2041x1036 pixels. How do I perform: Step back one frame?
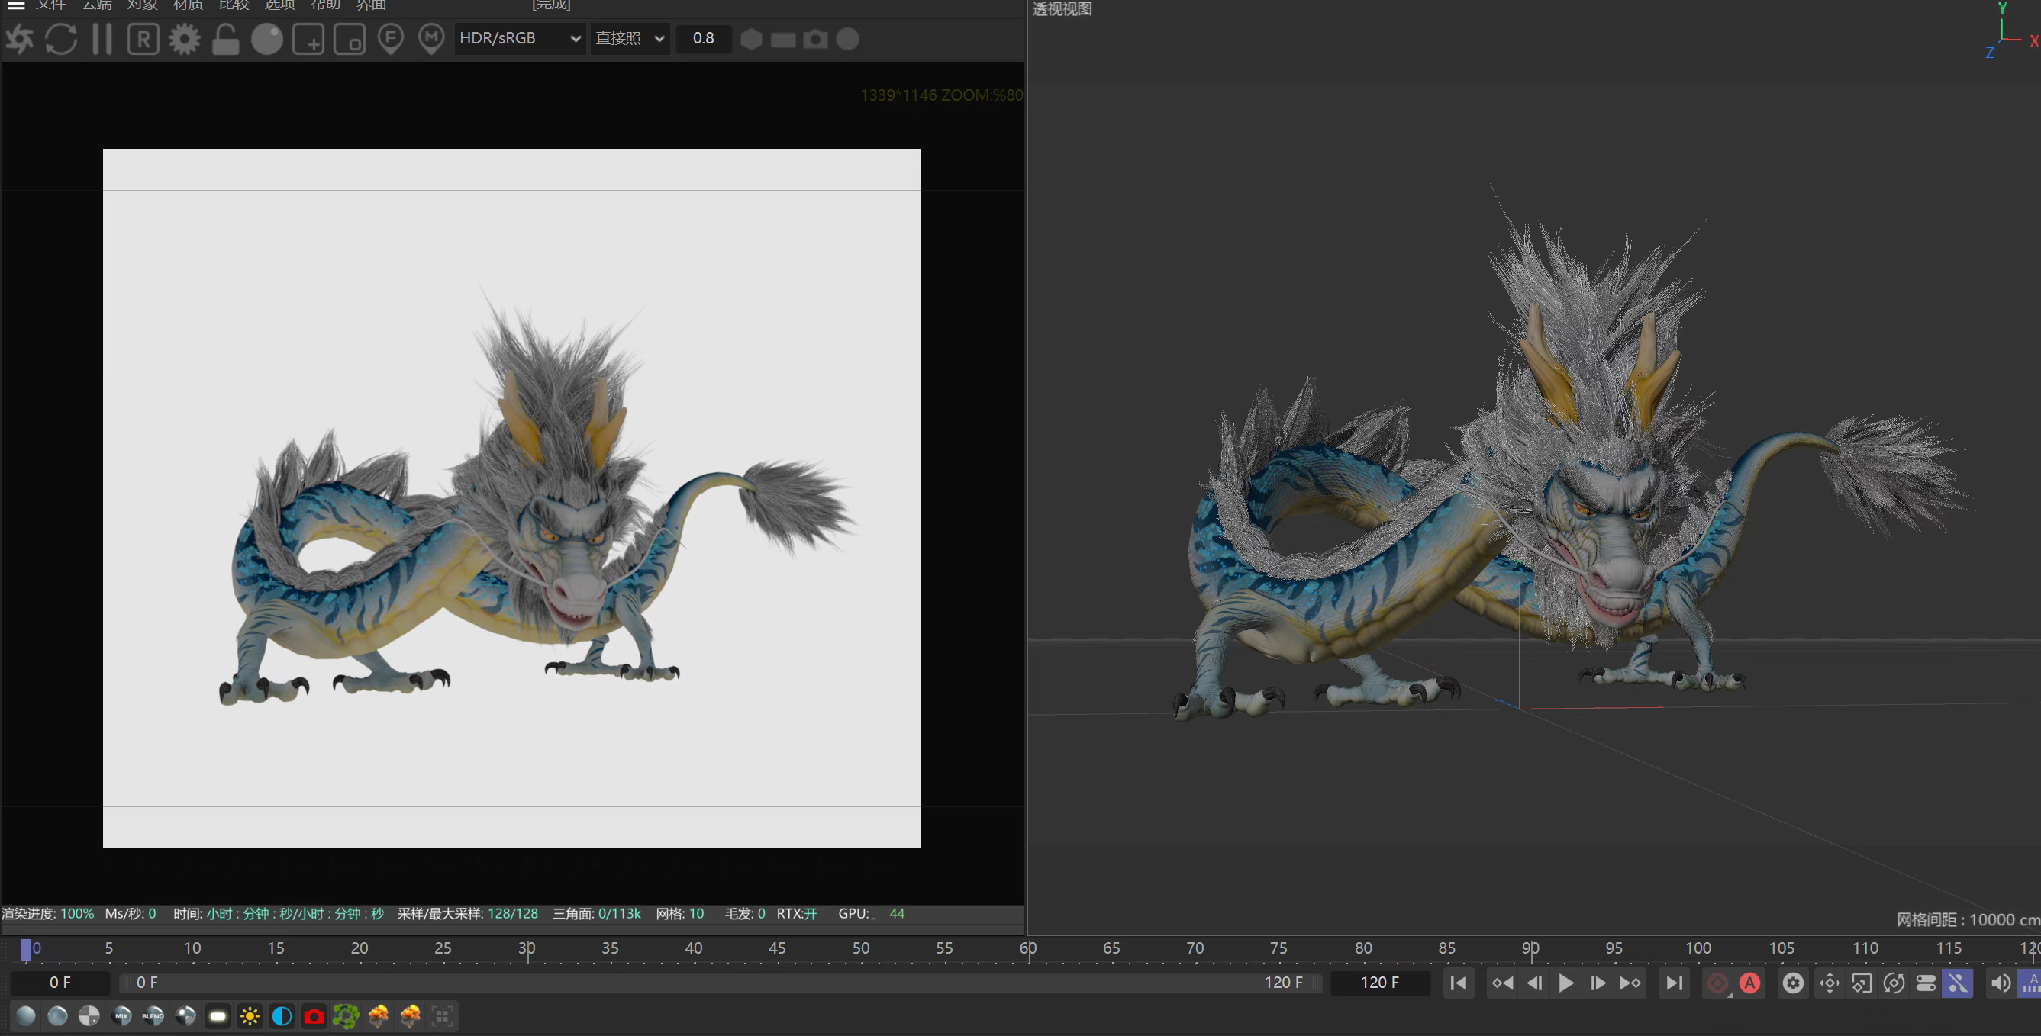(x=1535, y=983)
